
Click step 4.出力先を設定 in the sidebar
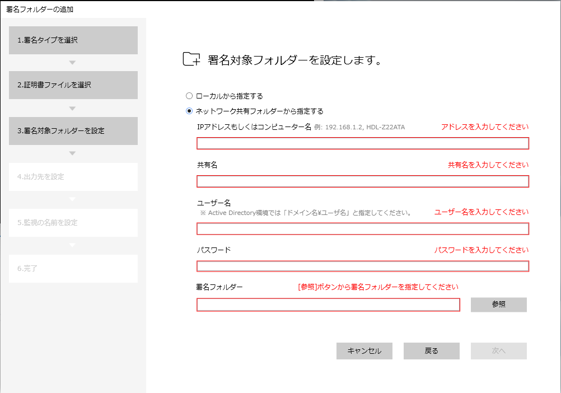(x=73, y=177)
